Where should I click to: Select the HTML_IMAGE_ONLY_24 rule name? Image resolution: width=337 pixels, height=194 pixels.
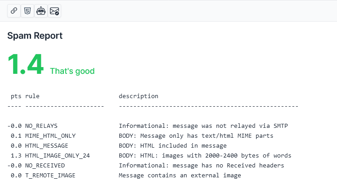click(x=58, y=155)
